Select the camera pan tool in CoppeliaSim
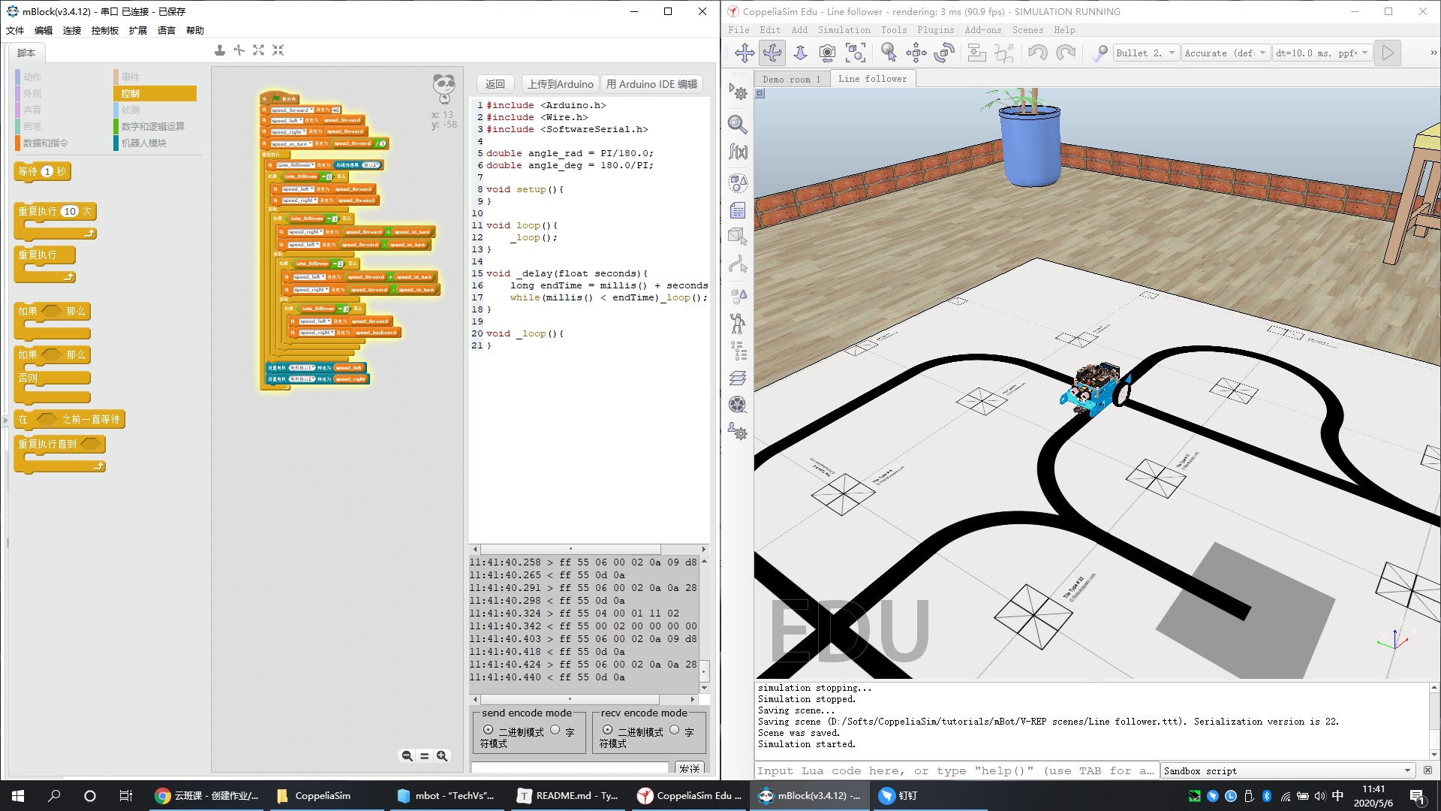1441x811 pixels. point(745,53)
